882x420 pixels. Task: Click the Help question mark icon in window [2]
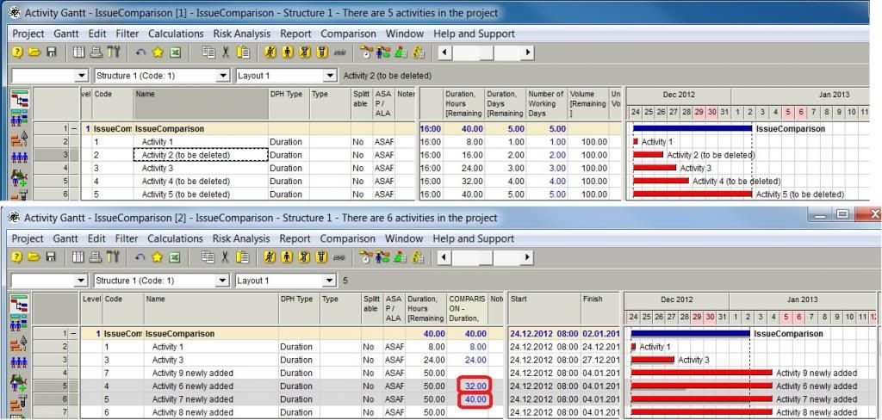[17, 257]
